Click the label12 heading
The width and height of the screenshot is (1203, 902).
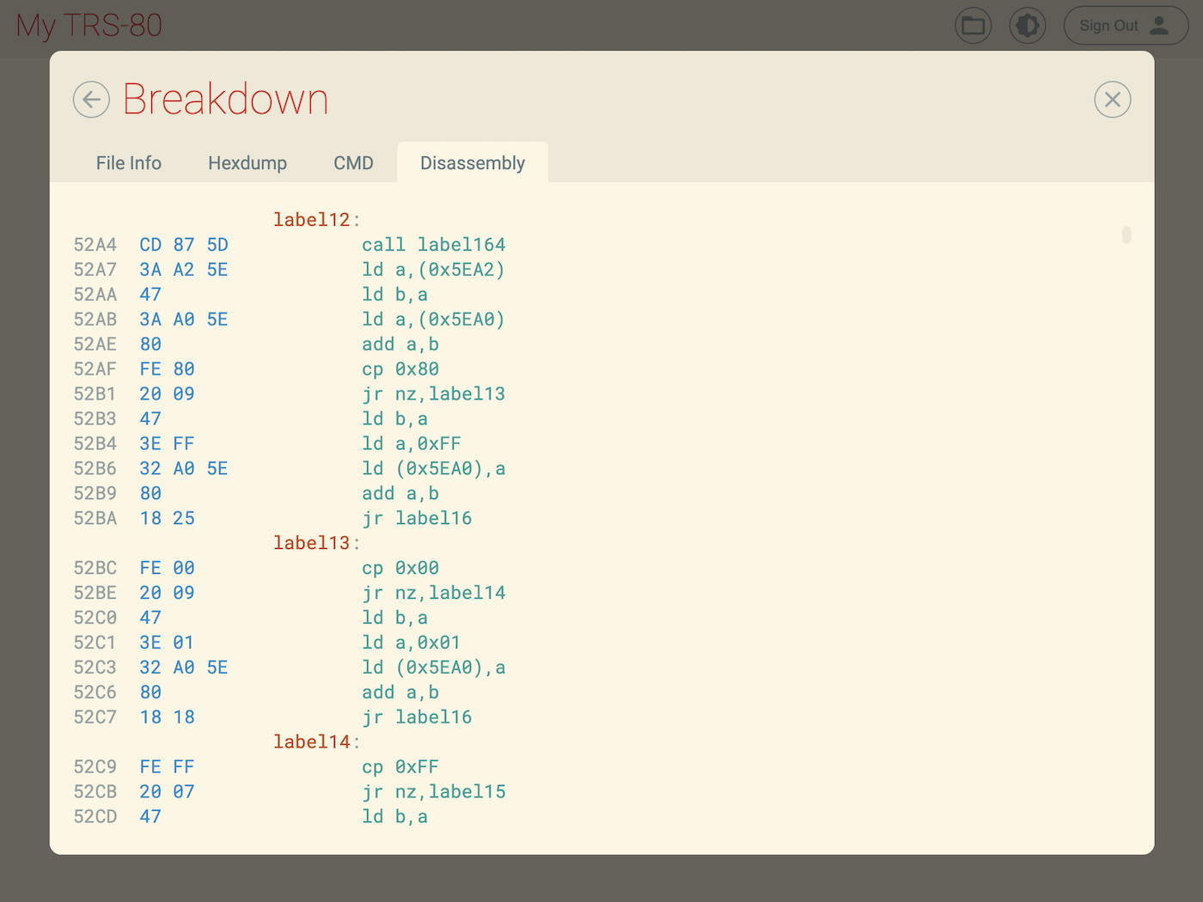(311, 220)
